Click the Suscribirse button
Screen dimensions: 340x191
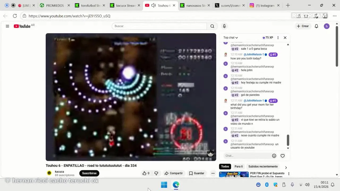point(89,173)
